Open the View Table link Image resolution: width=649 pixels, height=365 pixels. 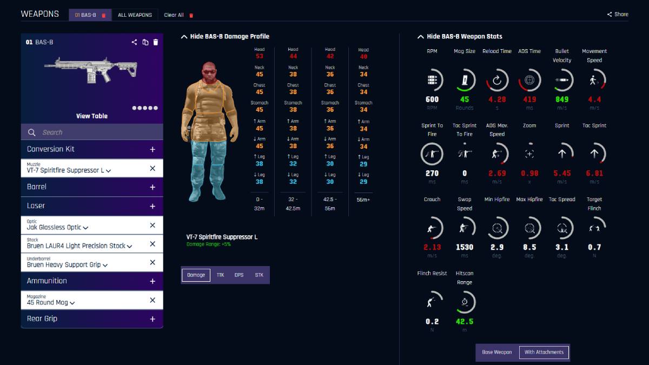point(92,116)
